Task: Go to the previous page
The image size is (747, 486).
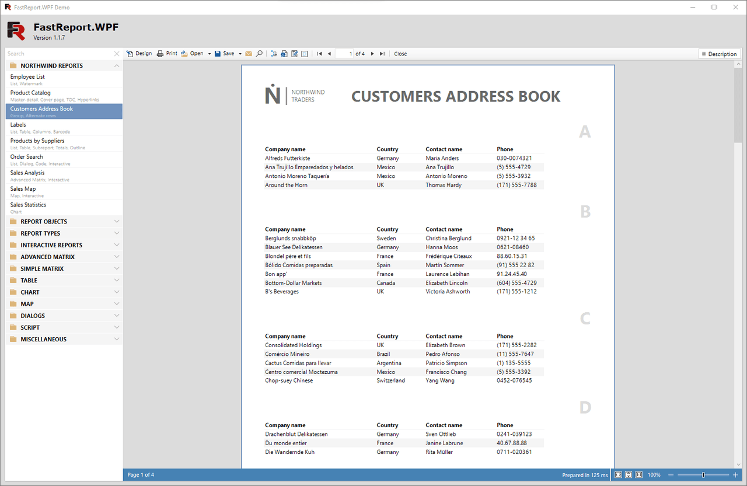Action: point(329,54)
